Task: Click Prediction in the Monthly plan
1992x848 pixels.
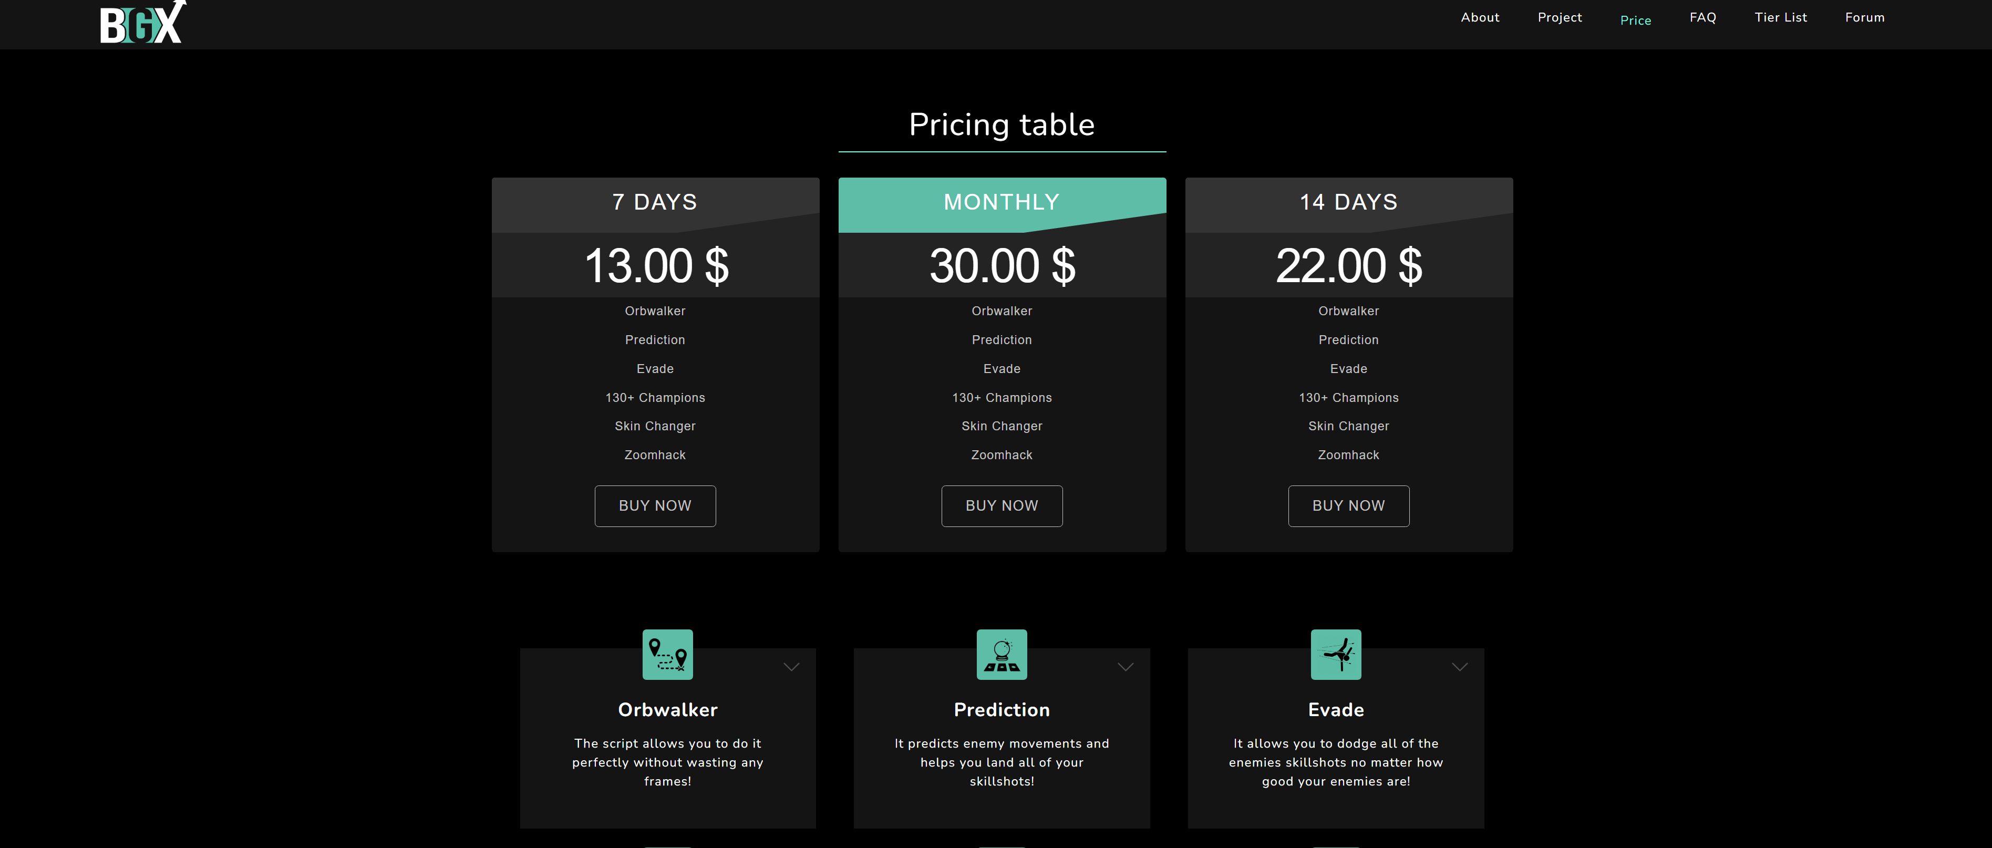Action: pos(1002,340)
